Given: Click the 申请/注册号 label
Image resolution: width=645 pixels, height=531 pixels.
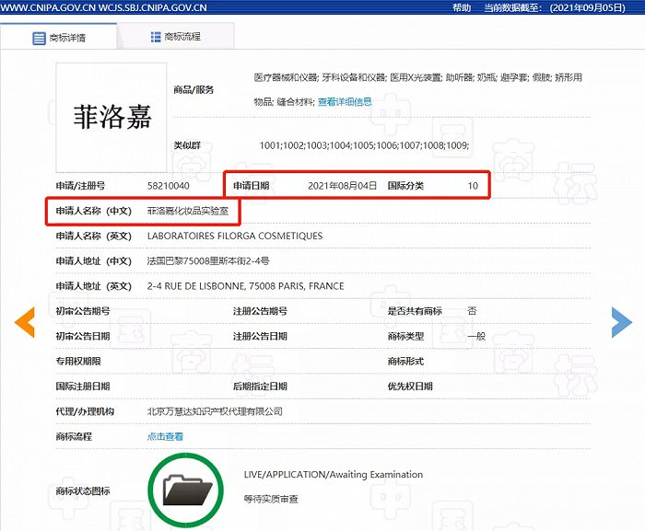Looking at the screenshot, I should coord(80,186).
